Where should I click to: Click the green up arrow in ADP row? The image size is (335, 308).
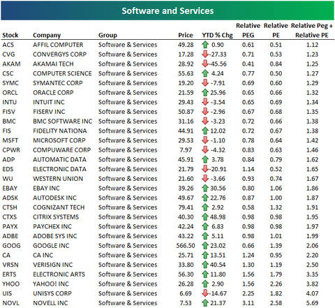coord(205,159)
